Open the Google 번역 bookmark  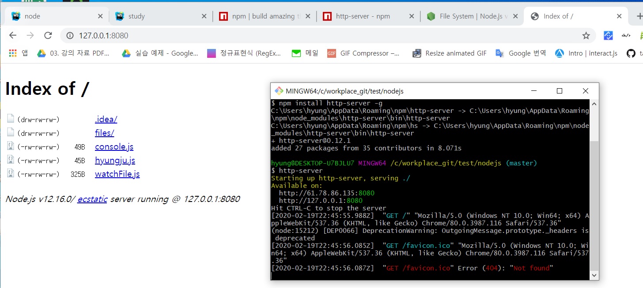(521, 53)
